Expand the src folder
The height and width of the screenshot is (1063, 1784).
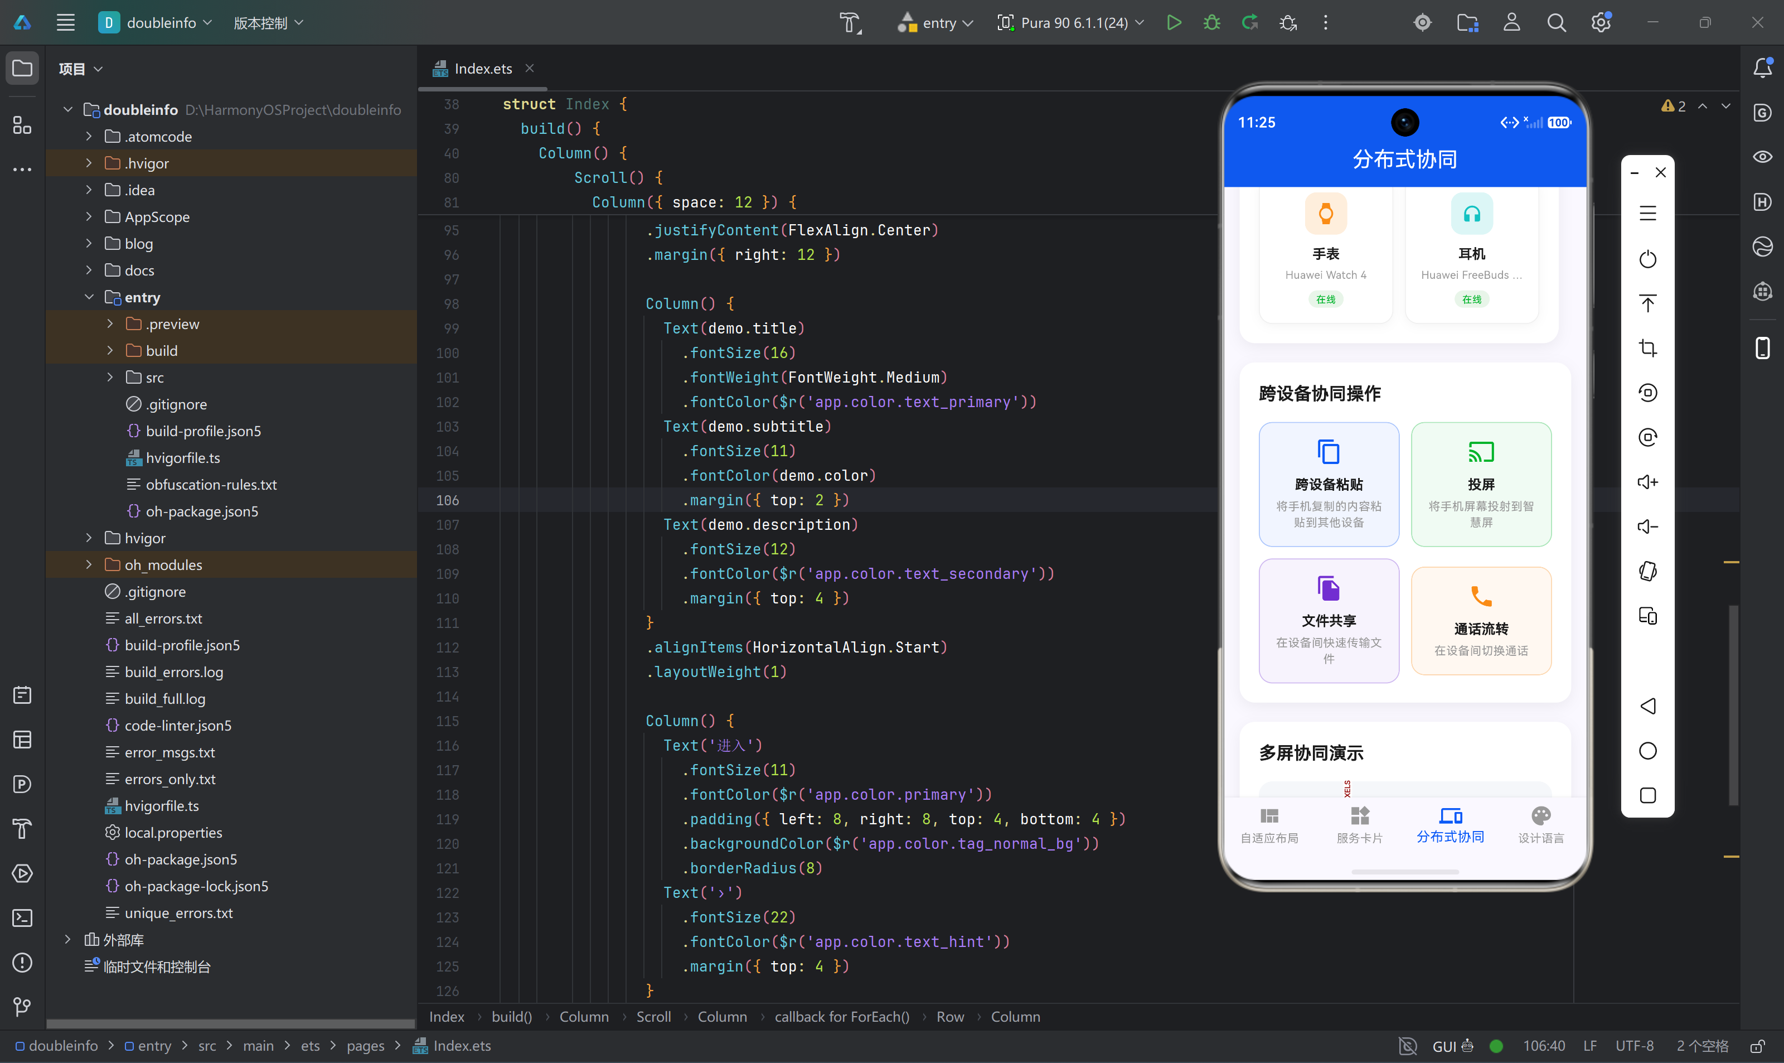tap(110, 377)
